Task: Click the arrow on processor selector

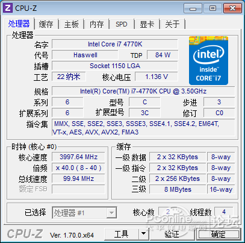Action: click(x=111, y=213)
